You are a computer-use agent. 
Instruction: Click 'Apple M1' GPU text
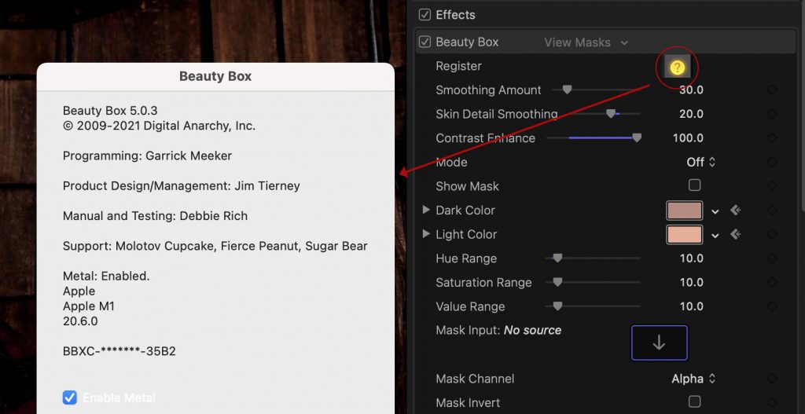(88, 306)
